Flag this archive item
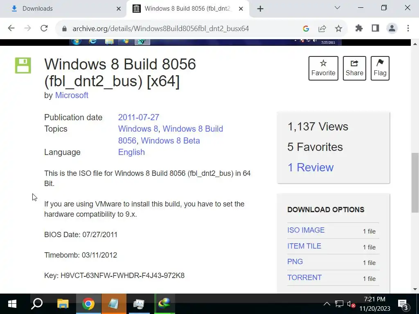 (380, 68)
